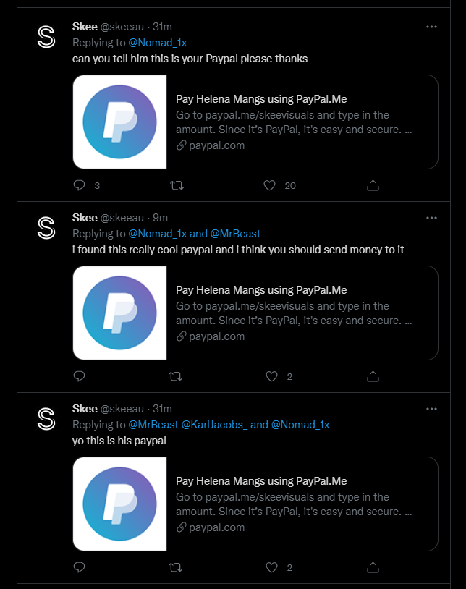The height and width of the screenshot is (589, 466).
Task: Like the tweet with 20 likes
Action: pyautogui.click(x=270, y=185)
